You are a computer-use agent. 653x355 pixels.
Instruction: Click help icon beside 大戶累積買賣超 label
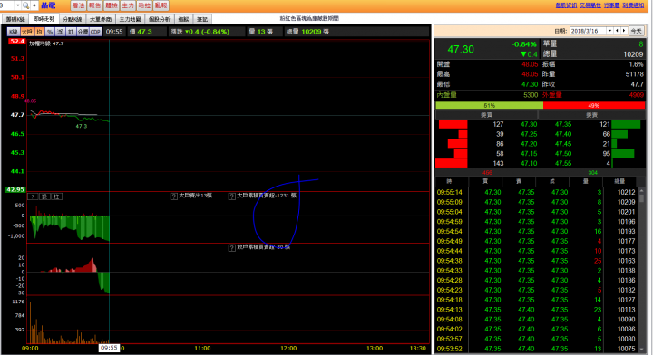tap(232, 197)
